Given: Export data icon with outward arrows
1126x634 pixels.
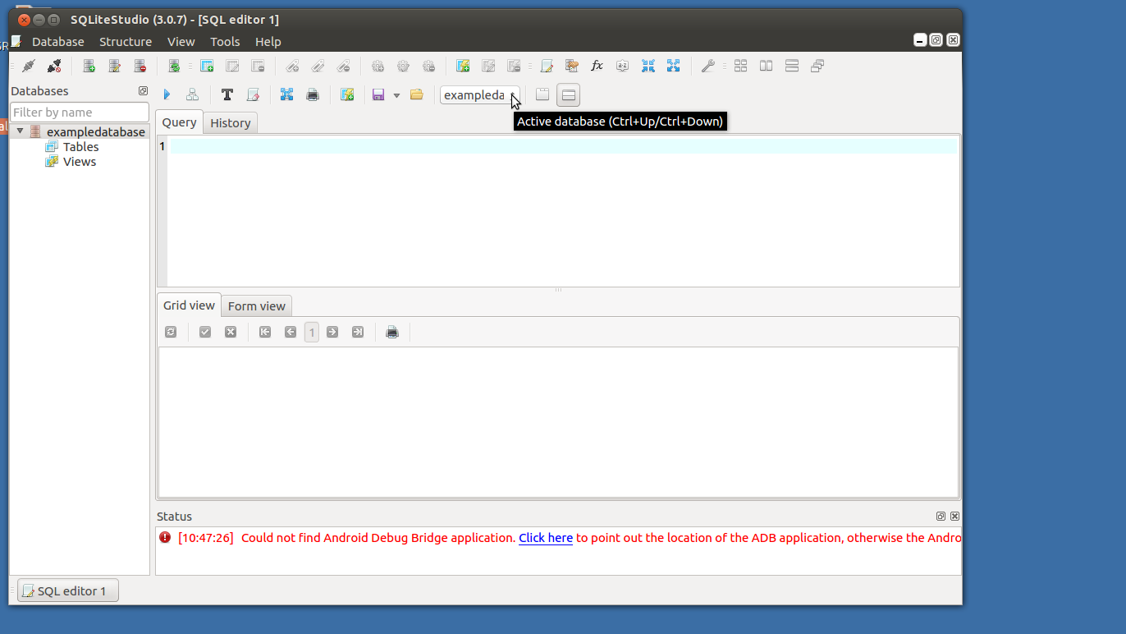Looking at the screenshot, I should tap(674, 66).
